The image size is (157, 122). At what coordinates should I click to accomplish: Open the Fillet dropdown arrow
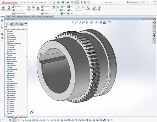pos(54,14)
